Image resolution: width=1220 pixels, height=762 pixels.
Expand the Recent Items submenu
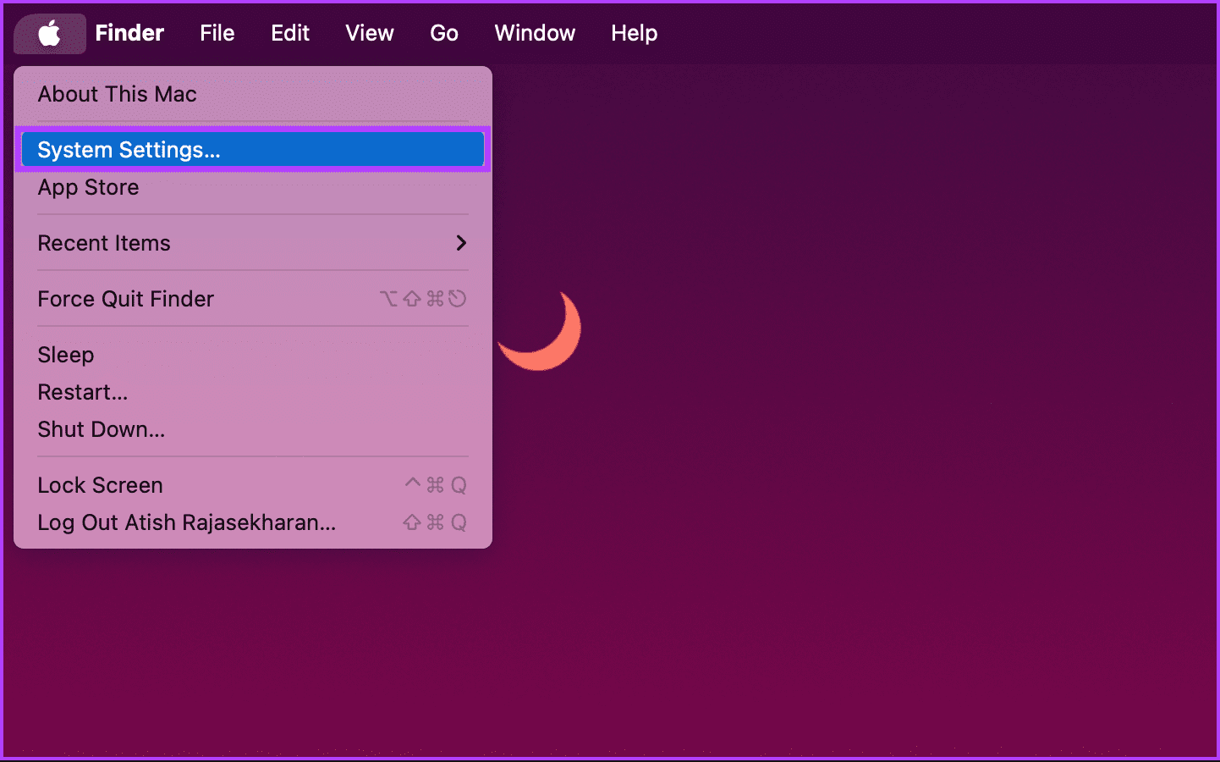(x=104, y=243)
